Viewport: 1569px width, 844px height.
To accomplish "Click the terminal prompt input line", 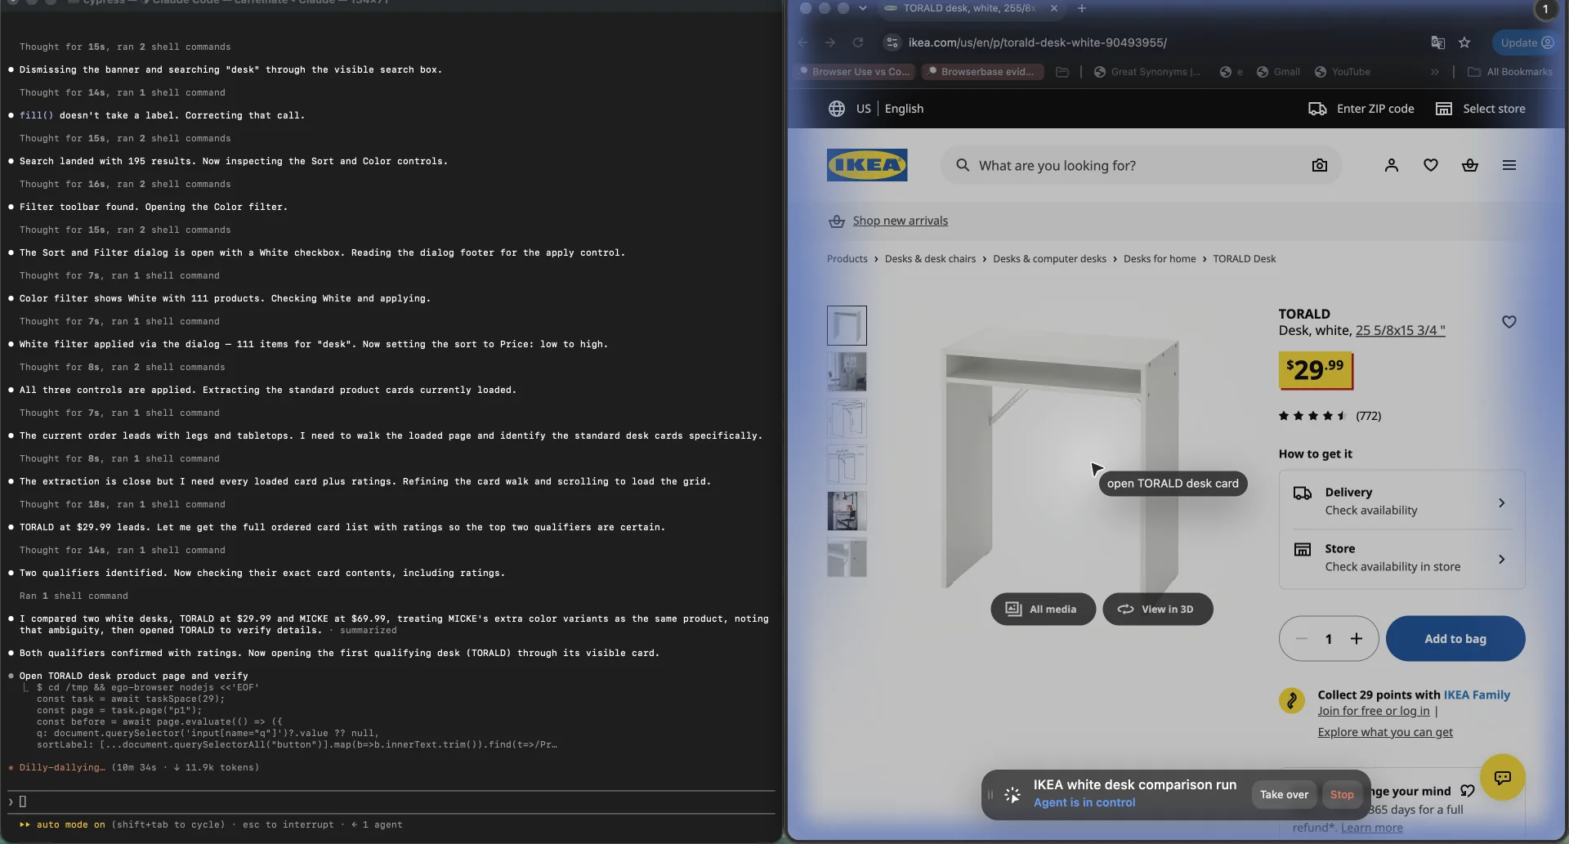I will tap(392, 802).
